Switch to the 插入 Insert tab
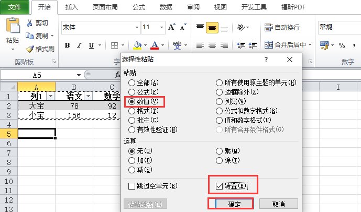 71,7
